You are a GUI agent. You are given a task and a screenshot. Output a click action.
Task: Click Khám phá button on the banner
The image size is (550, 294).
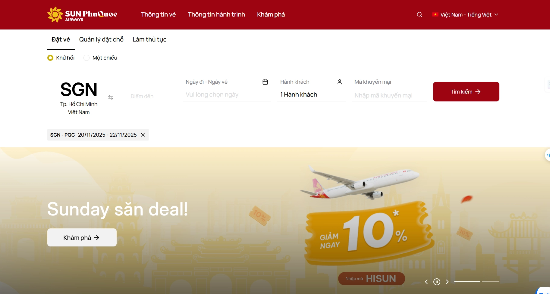tap(82, 237)
